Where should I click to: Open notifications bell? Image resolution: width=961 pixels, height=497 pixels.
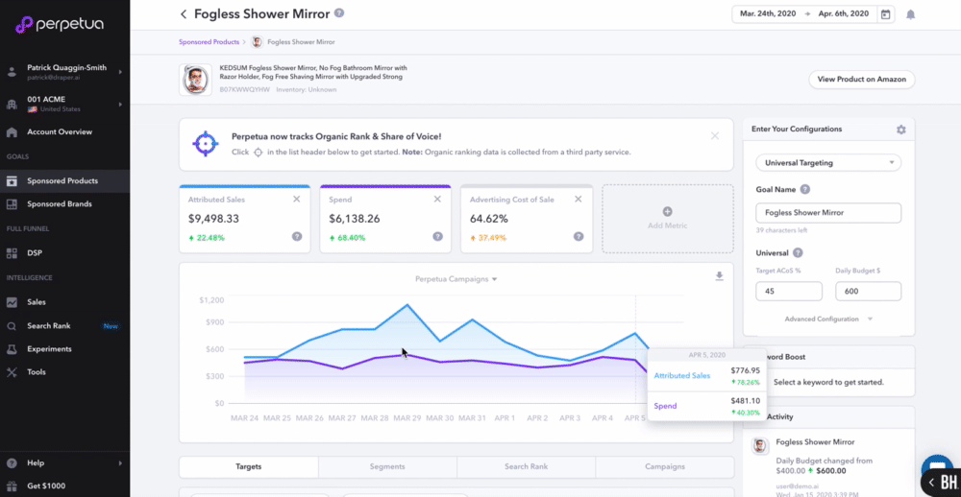coord(911,14)
